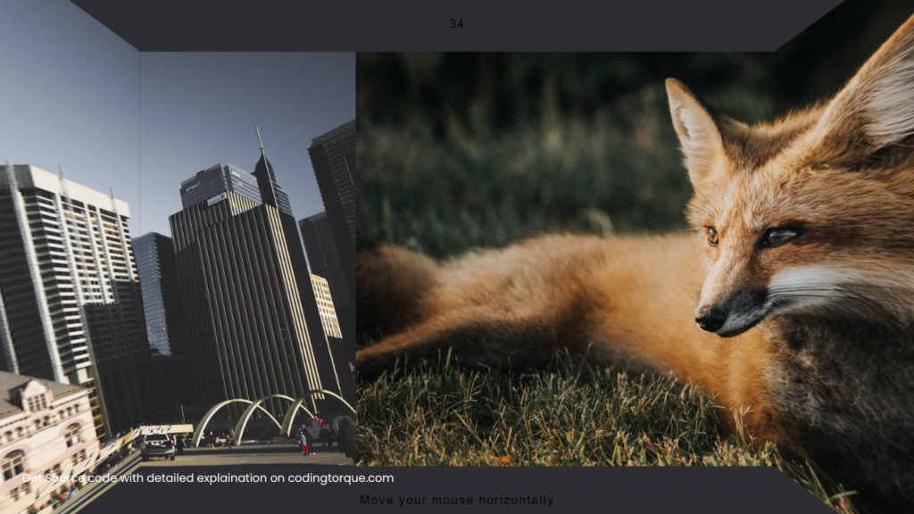914x514 pixels.
Task: Click the number 34 counter at top
Action: (x=456, y=24)
